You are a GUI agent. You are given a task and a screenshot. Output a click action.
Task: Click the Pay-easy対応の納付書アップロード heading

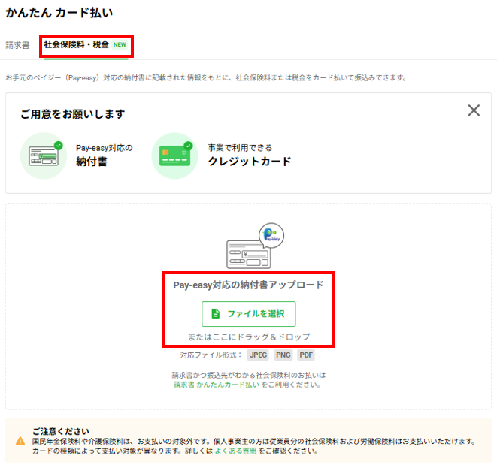point(248,285)
